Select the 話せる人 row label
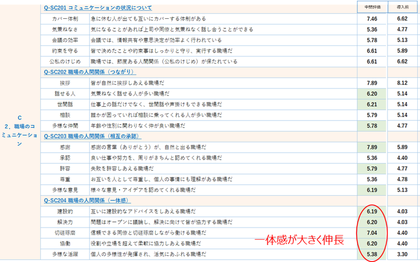This screenshot has height=262, width=420. click(x=65, y=94)
